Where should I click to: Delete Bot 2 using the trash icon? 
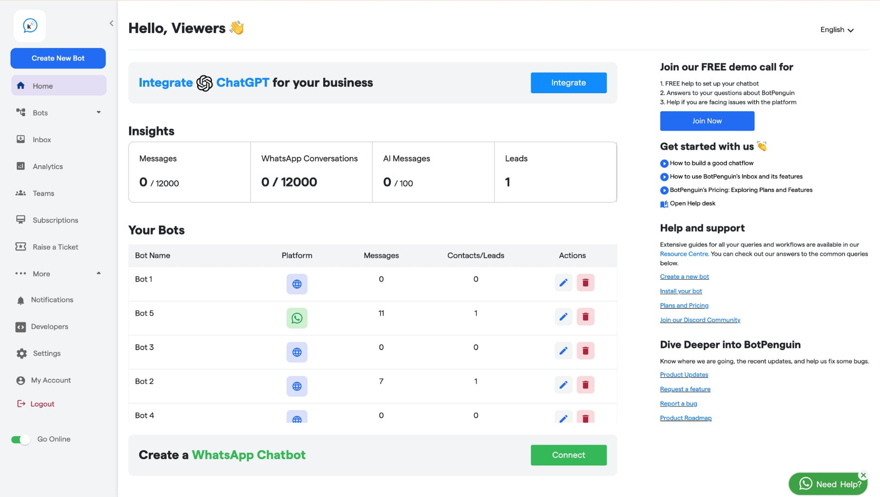tap(586, 385)
